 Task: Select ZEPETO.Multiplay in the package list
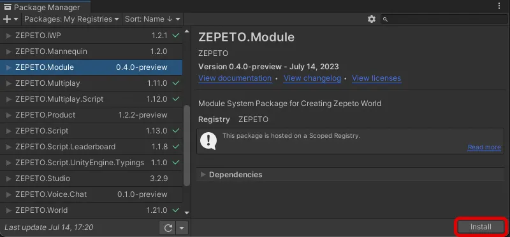pyautogui.click(x=91, y=83)
